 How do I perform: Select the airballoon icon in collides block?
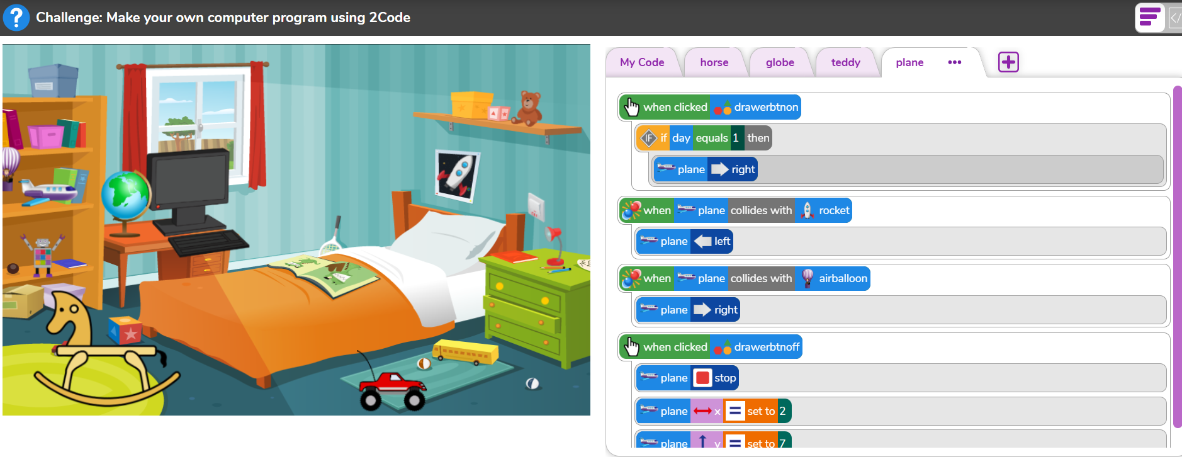(808, 278)
